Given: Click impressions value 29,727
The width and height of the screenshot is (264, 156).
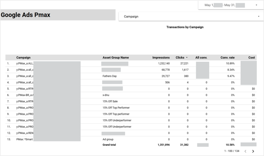Looking at the screenshot, I should coord(166,76).
